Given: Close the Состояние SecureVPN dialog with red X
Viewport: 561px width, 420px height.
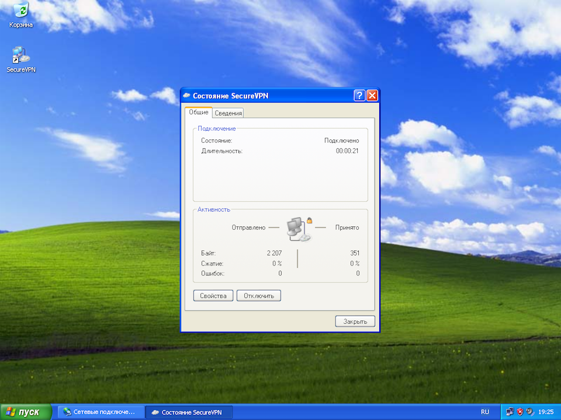Looking at the screenshot, I should [x=372, y=95].
